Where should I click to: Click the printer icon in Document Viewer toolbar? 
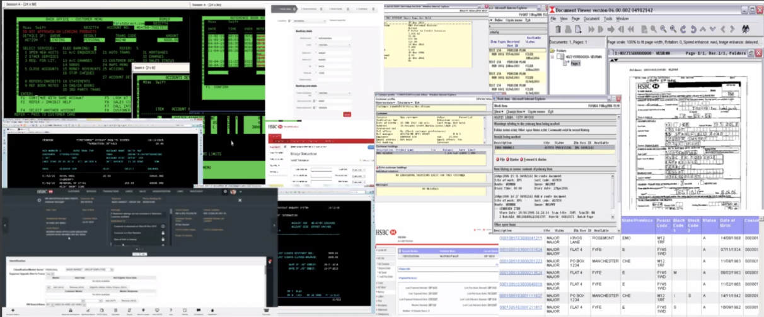point(567,29)
